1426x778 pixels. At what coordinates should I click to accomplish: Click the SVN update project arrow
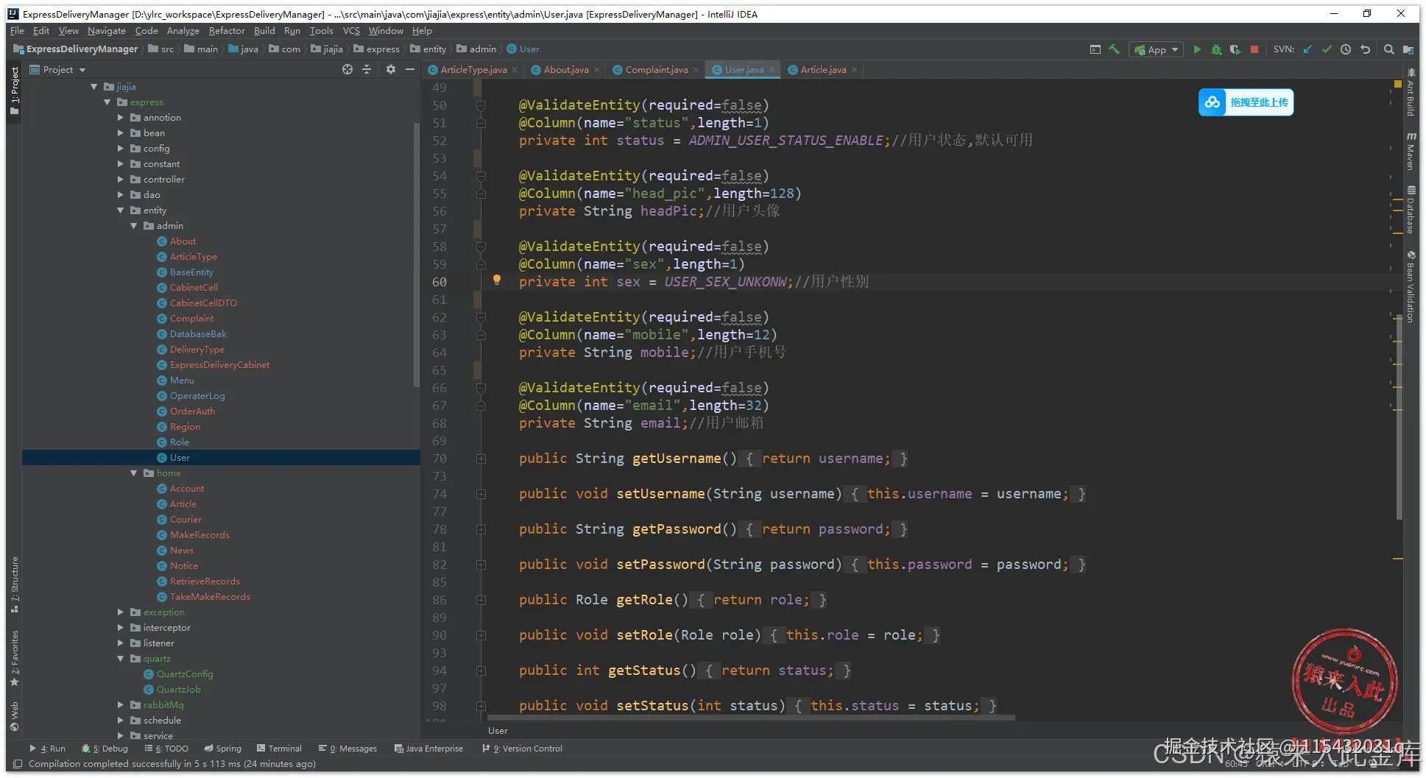(1307, 49)
